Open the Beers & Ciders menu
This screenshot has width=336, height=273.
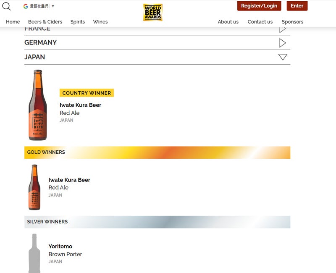(45, 22)
